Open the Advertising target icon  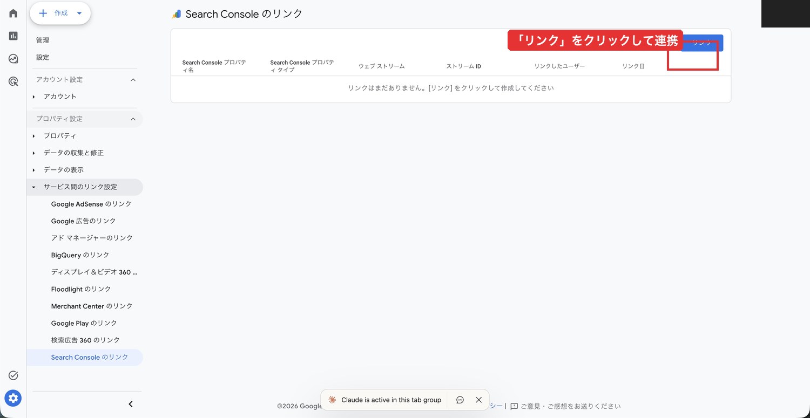(13, 82)
